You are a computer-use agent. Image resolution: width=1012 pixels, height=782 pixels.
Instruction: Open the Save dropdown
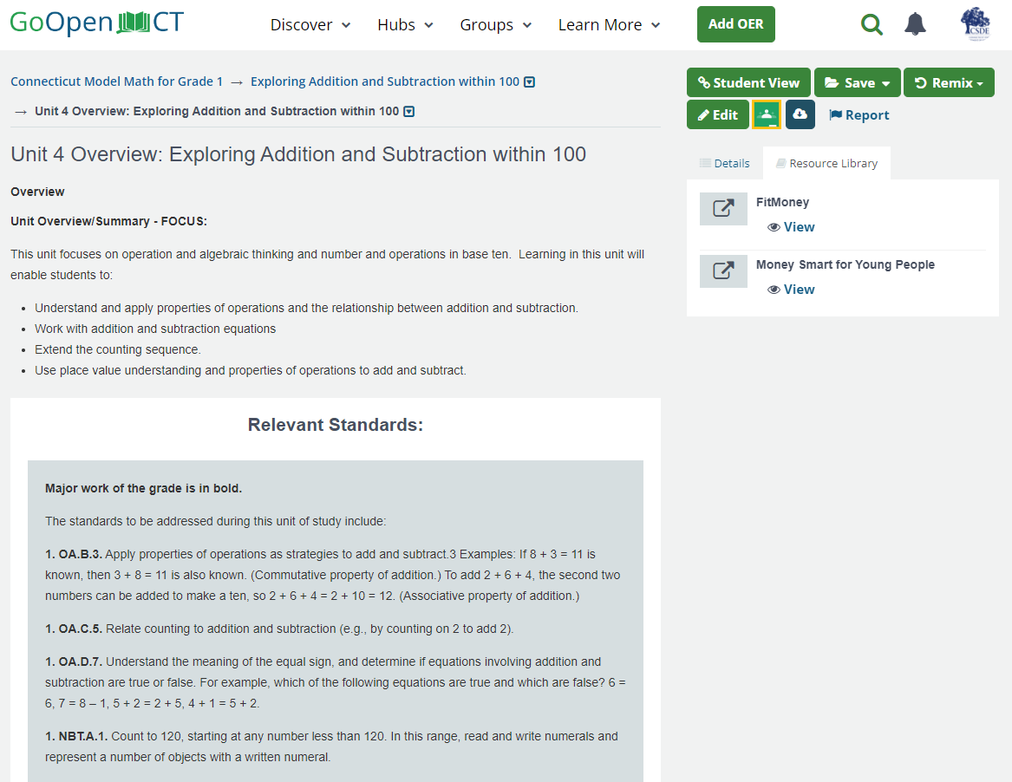(x=857, y=83)
